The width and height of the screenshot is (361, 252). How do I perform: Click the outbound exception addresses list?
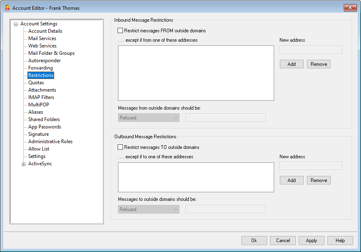[x=196, y=177]
